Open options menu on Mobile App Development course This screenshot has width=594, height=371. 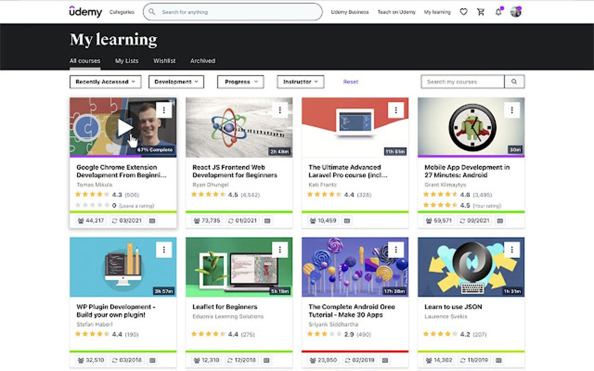tap(512, 110)
